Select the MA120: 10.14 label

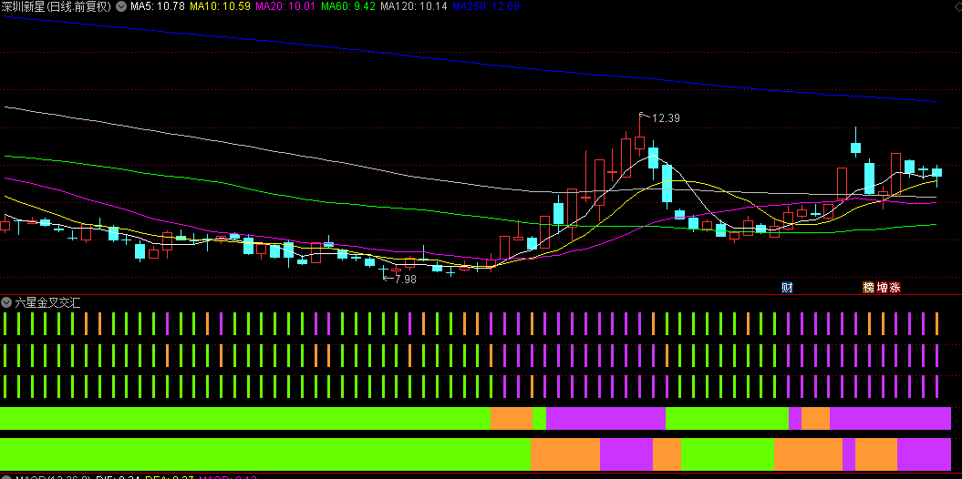coord(413,6)
